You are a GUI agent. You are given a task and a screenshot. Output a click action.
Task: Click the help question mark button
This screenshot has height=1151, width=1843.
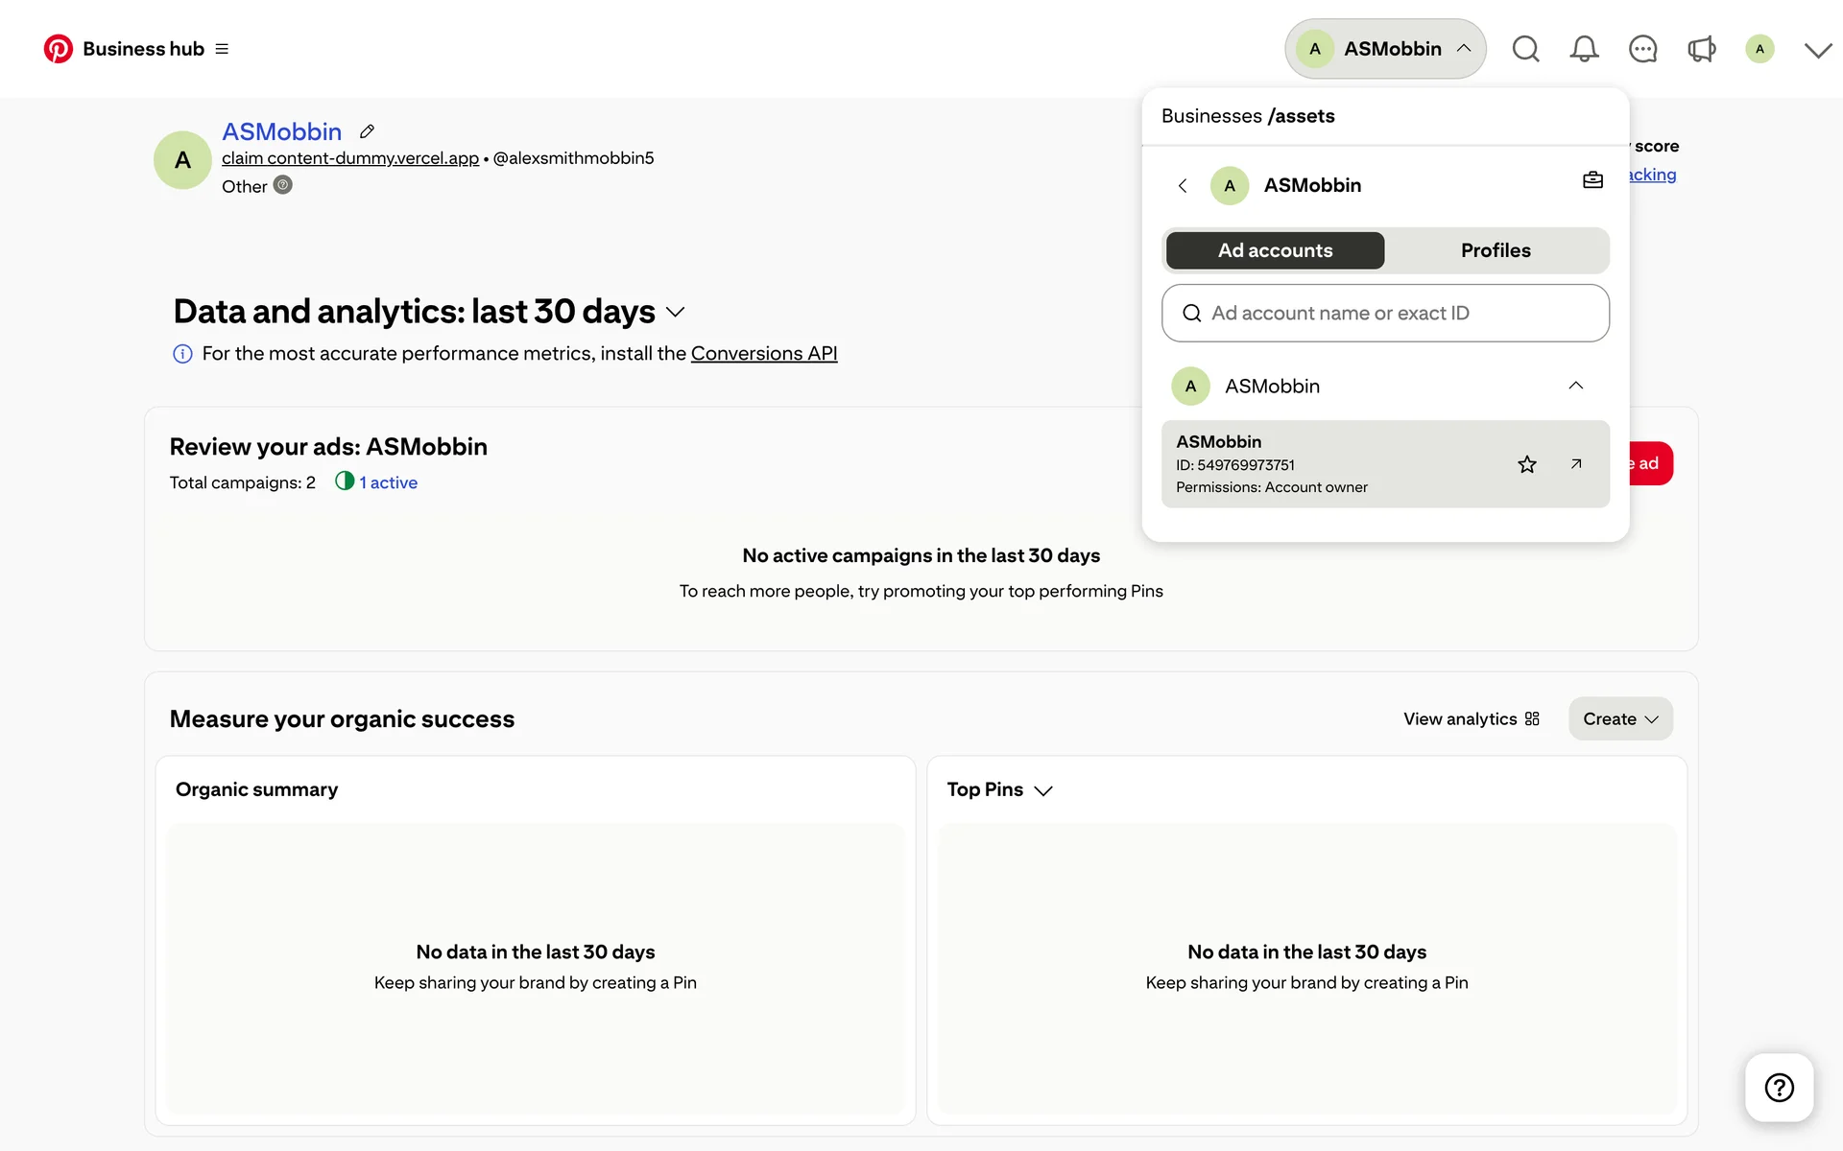(1779, 1087)
